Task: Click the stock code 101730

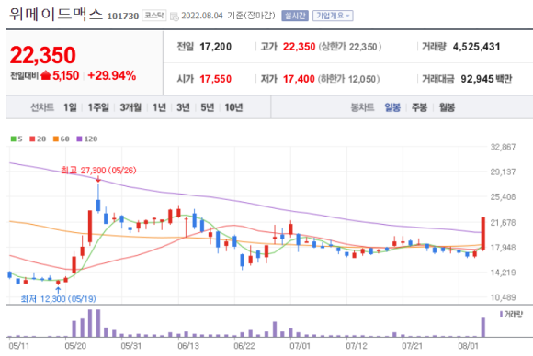Action: pos(123,16)
